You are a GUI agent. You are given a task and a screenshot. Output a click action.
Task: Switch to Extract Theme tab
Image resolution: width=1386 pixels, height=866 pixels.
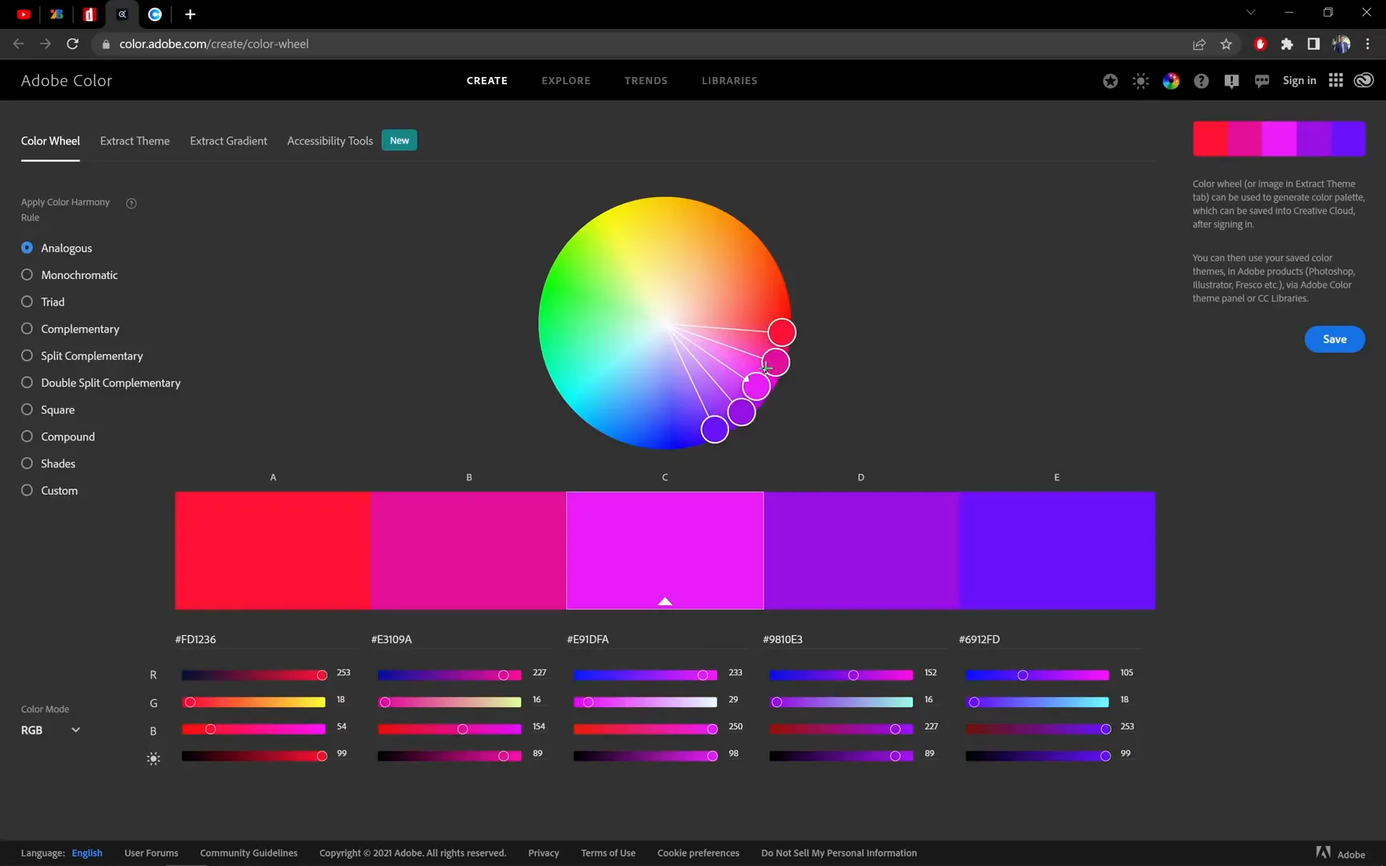pyautogui.click(x=135, y=141)
